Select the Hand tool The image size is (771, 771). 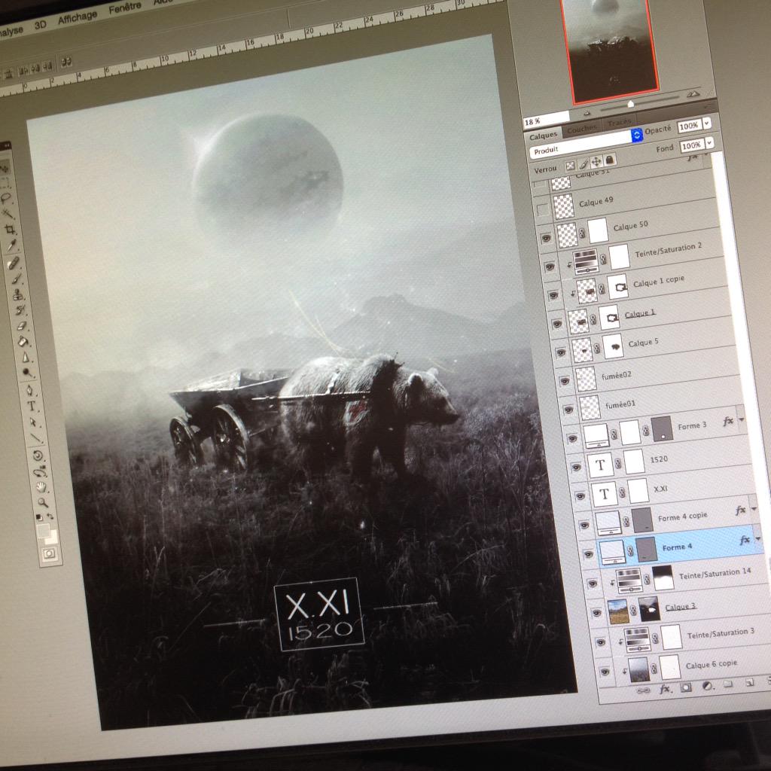tap(41, 487)
